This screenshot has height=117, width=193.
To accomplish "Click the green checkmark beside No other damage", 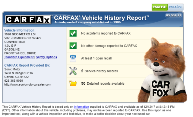I will pos(73,46).
